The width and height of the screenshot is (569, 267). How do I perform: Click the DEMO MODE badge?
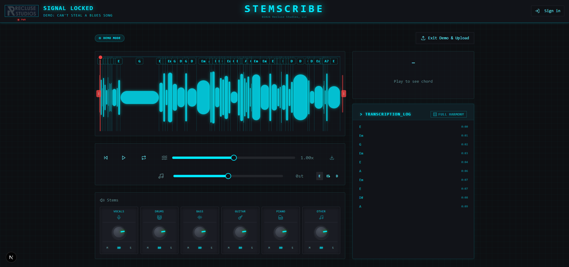tap(109, 38)
